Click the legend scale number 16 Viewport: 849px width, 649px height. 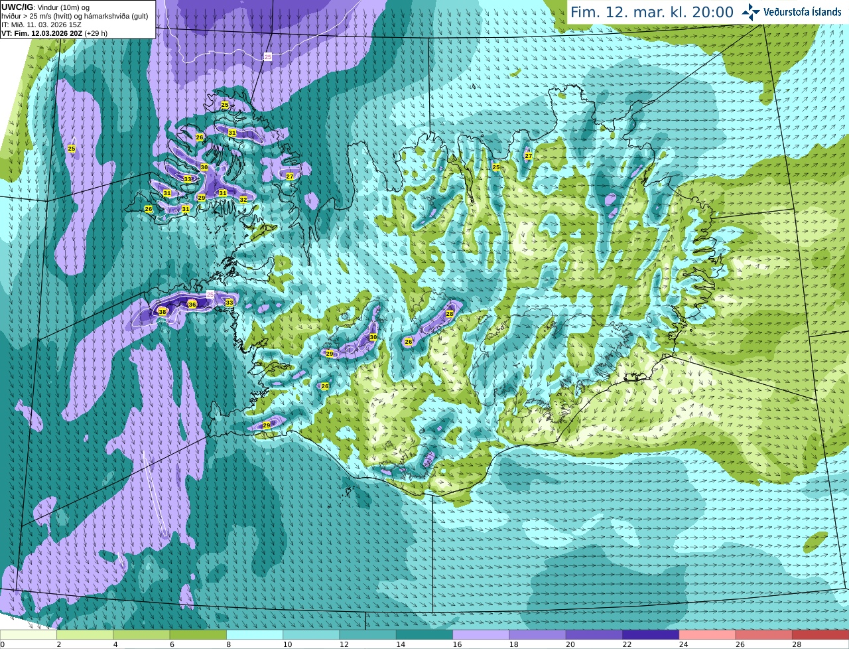(456, 644)
